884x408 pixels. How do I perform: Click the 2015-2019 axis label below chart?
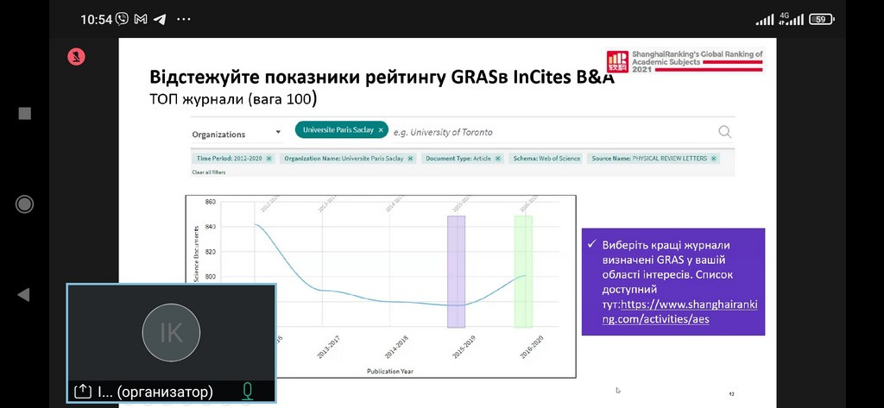click(465, 348)
